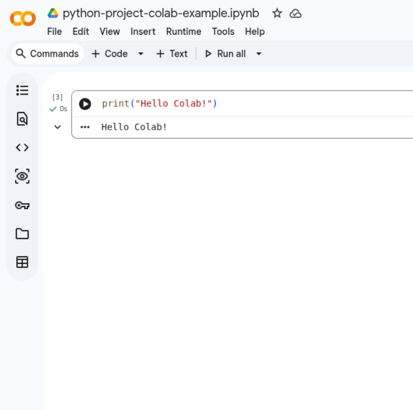Run all cells

coord(225,54)
